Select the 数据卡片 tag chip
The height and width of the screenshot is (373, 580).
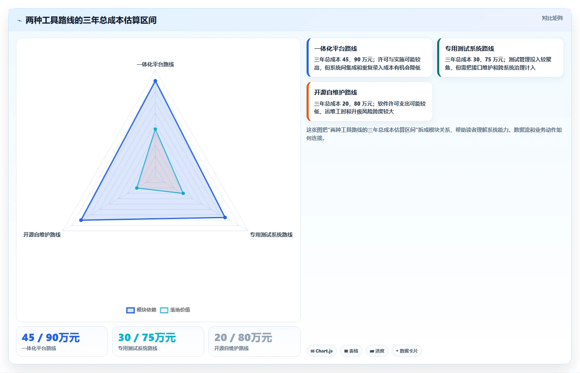(x=407, y=351)
